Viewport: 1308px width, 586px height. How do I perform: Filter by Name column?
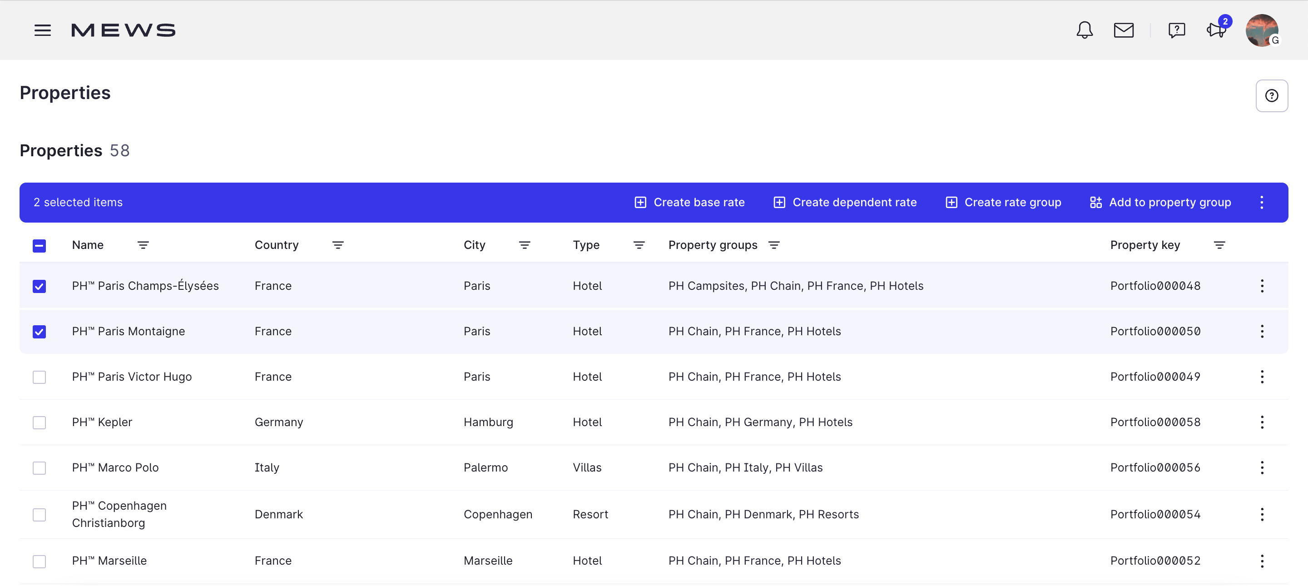143,245
